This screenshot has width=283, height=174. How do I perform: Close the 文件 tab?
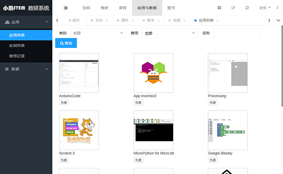point(107,21)
